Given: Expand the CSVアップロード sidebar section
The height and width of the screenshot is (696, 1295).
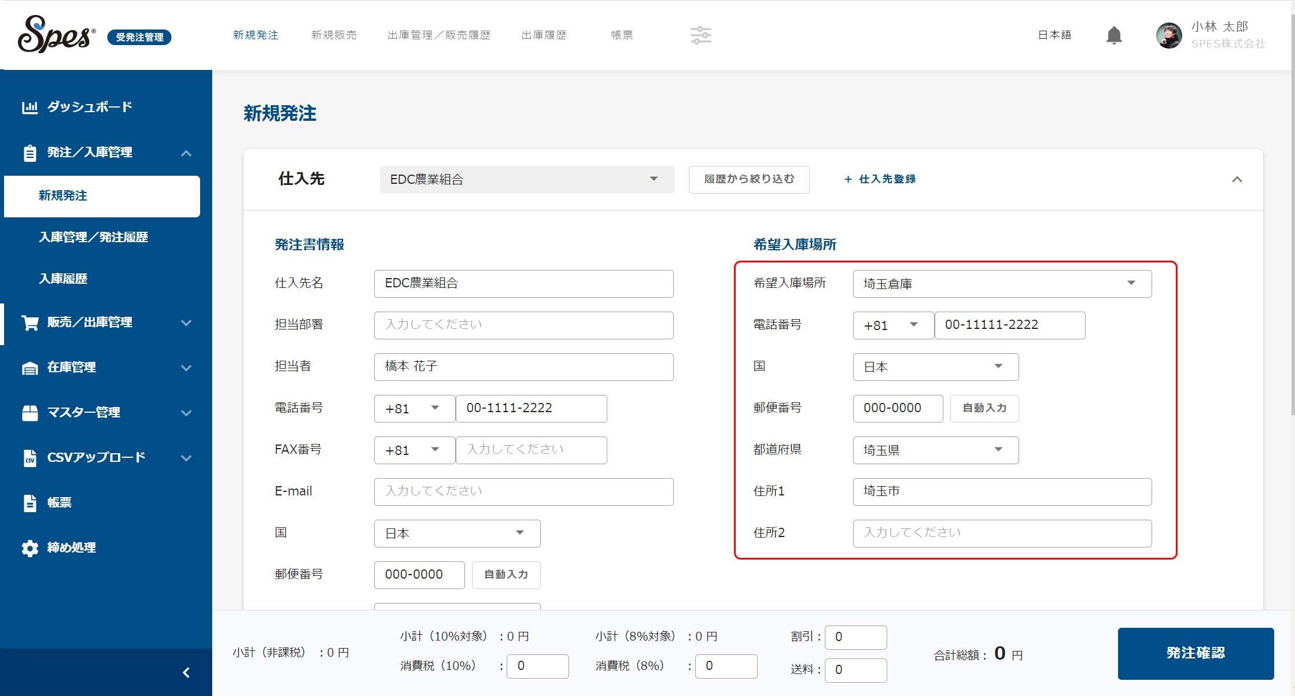Looking at the screenshot, I should (186, 458).
